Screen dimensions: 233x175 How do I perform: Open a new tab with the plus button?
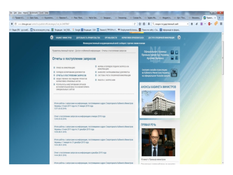[x=220, y=18]
